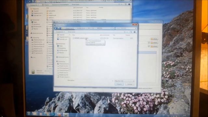Click the middle browse button in Flash Tool window

pos(154,43)
